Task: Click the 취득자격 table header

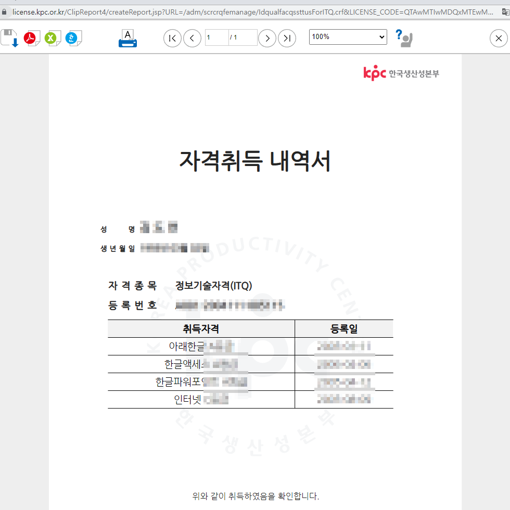Action: (200, 328)
